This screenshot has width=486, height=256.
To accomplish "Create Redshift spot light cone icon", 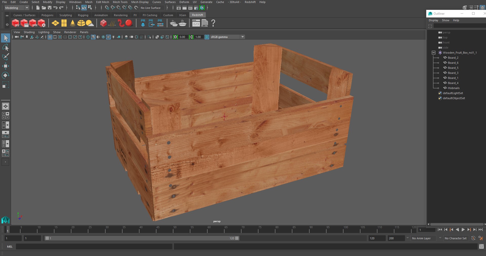I will click(x=72, y=23).
